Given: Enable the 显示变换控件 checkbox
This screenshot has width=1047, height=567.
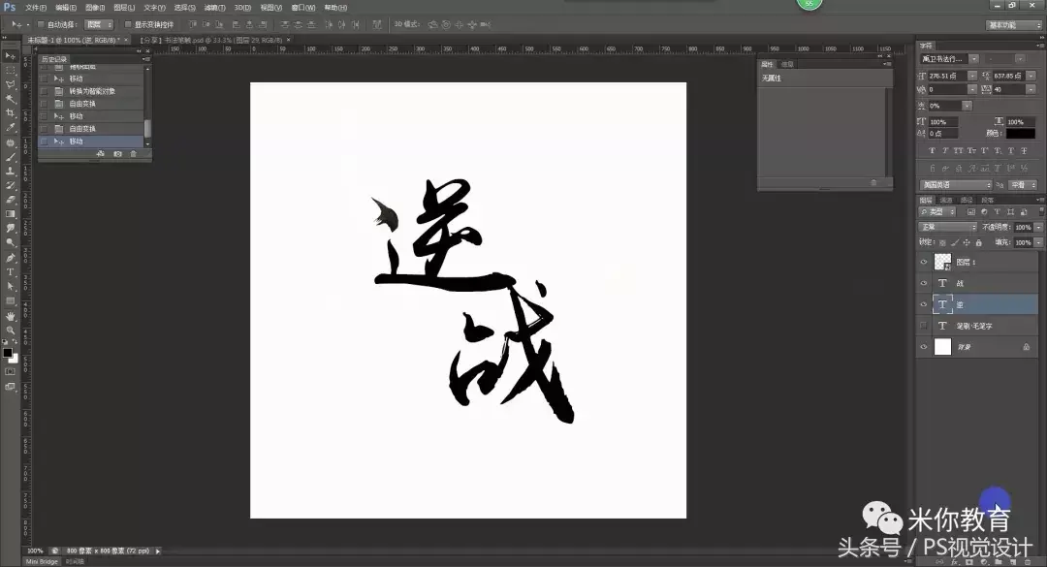Looking at the screenshot, I should point(128,24).
